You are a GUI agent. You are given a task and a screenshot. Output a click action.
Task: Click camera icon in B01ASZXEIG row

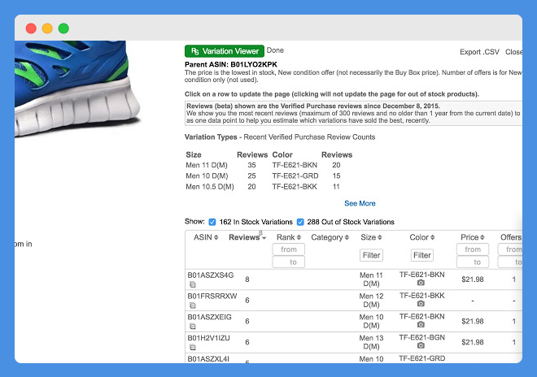click(x=421, y=324)
